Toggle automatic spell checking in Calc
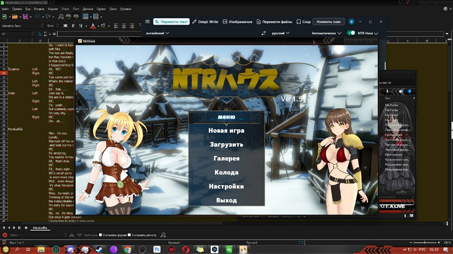Image resolution: width=453 pixels, height=254 pixels. click(x=76, y=17)
